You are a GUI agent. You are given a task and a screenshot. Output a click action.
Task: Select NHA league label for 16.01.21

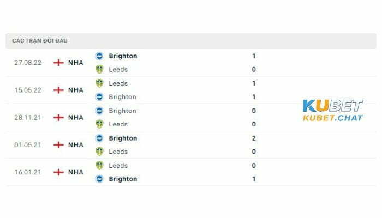[76, 172]
